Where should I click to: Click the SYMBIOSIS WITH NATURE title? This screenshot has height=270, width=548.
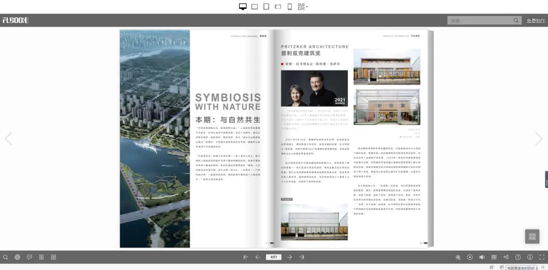point(228,102)
